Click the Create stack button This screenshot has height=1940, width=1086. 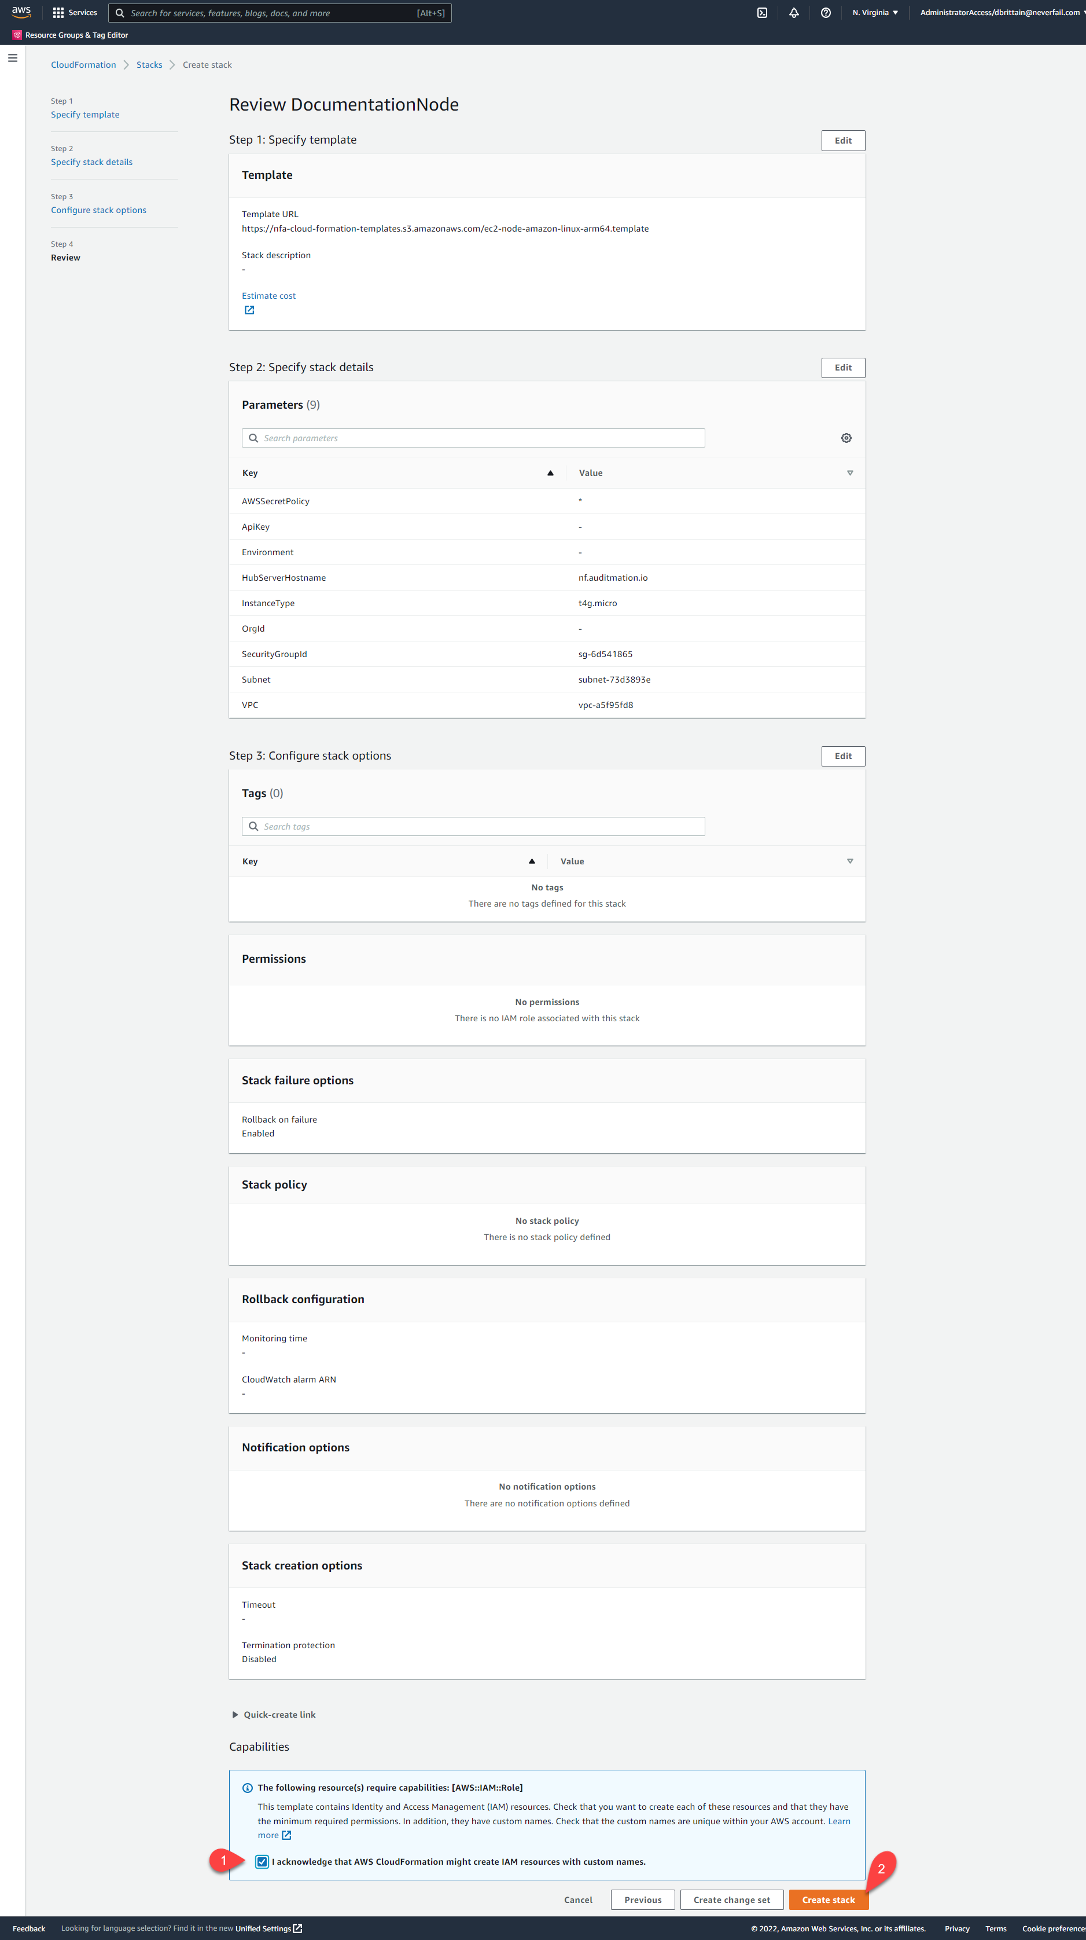[x=828, y=1899]
